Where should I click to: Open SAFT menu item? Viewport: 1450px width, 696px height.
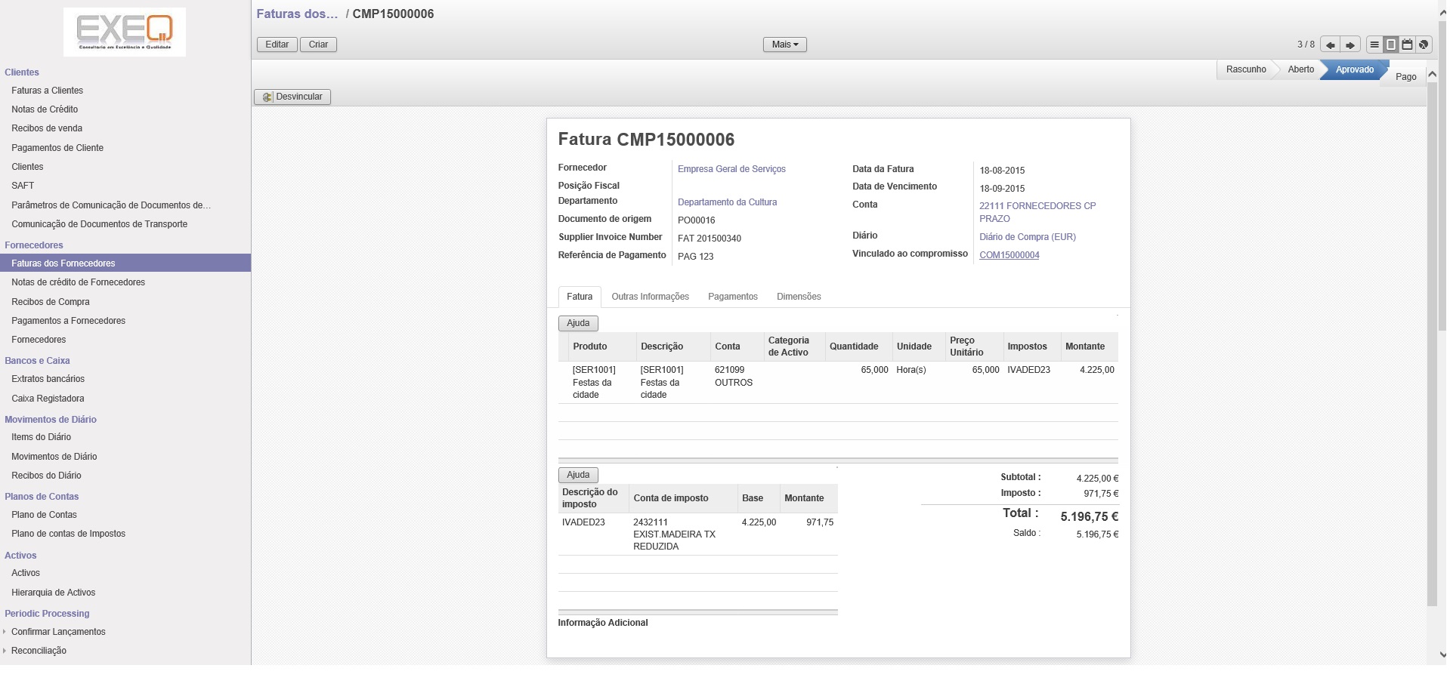point(23,186)
